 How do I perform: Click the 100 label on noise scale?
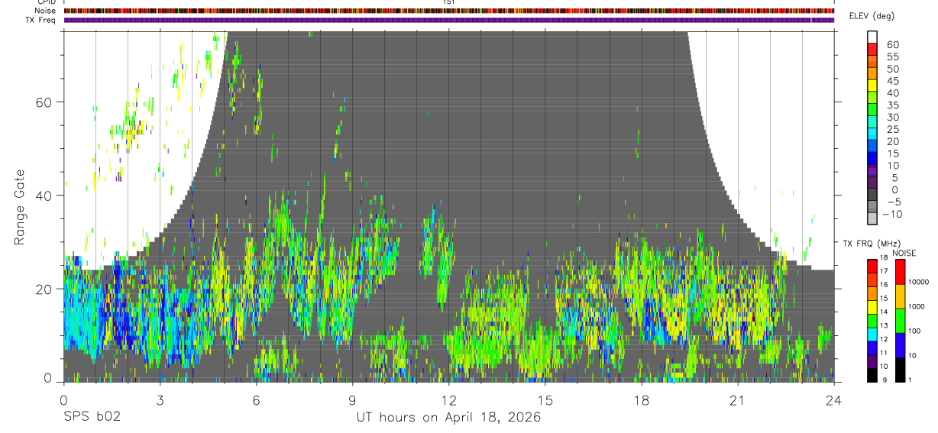coord(914,331)
